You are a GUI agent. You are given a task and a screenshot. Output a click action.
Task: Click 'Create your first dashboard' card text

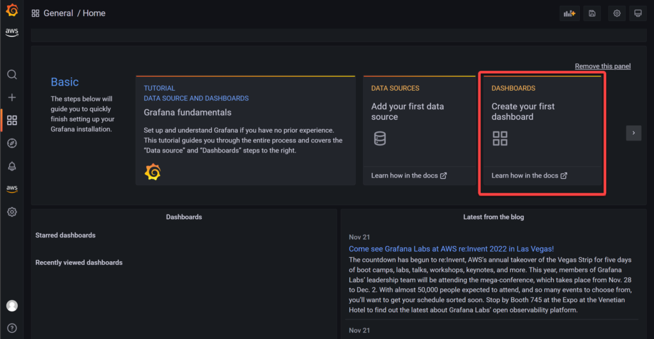pyautogui.click(x=523, y=112)
